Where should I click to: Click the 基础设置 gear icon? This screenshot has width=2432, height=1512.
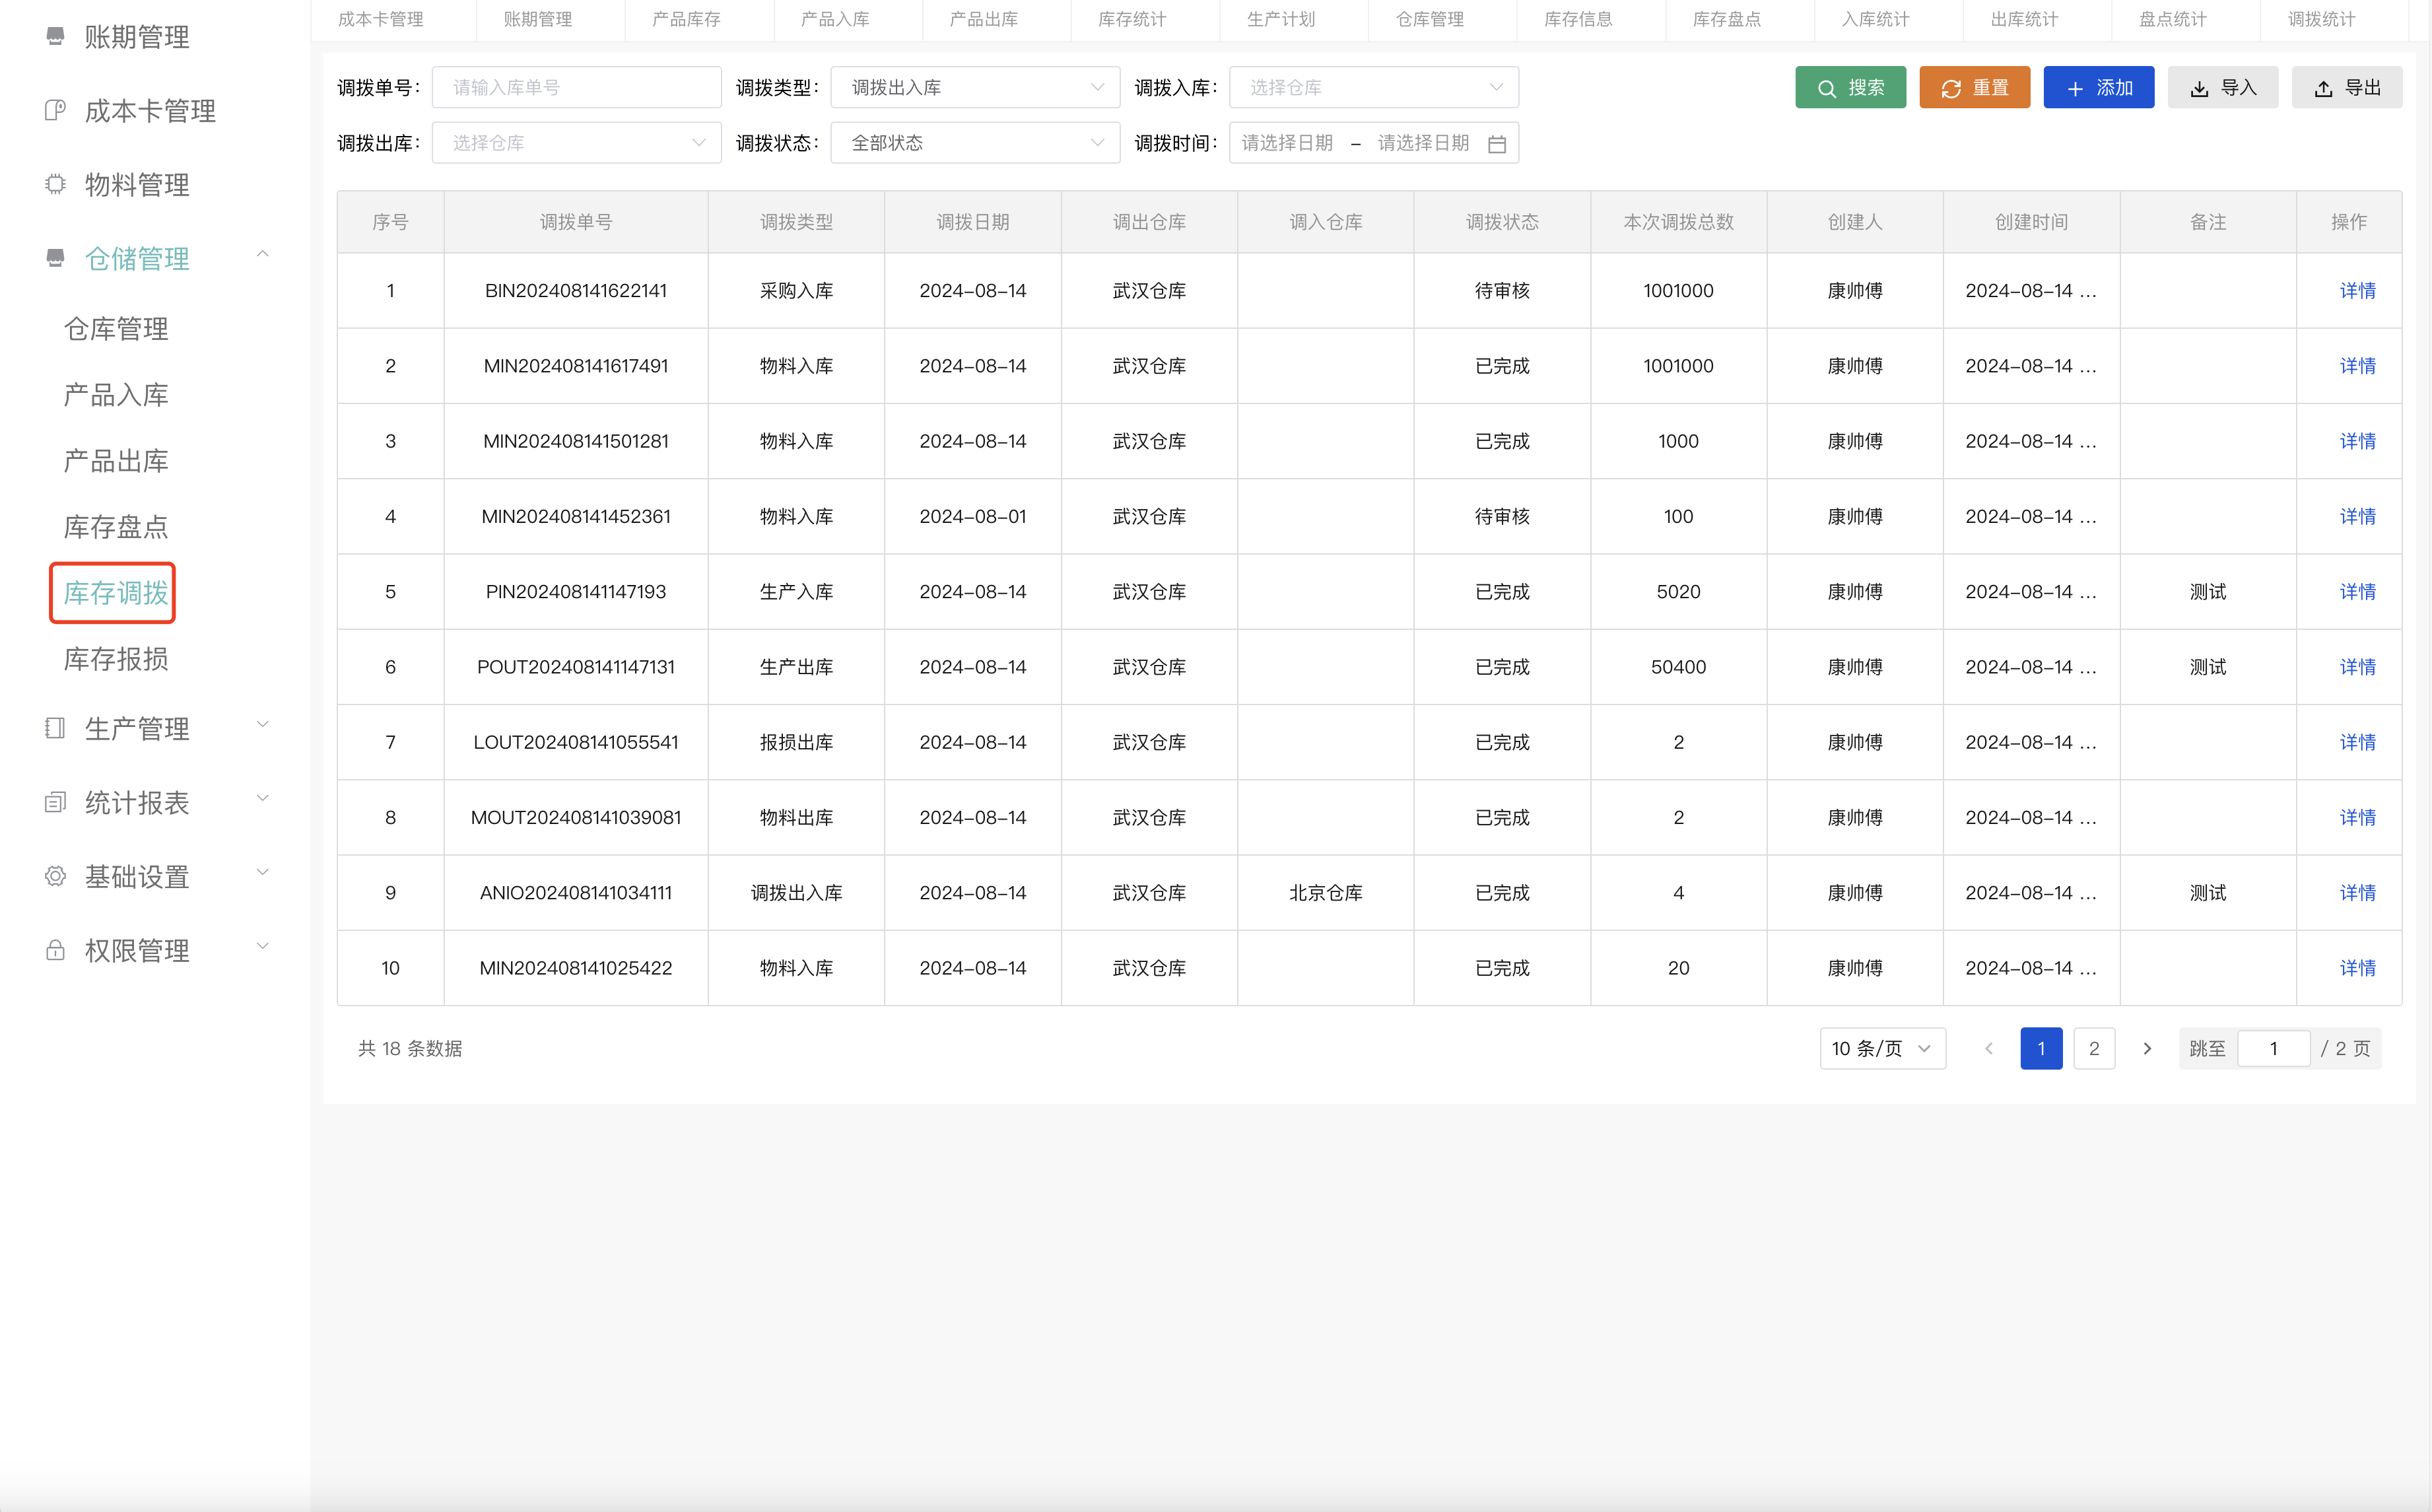click(55, 876)
